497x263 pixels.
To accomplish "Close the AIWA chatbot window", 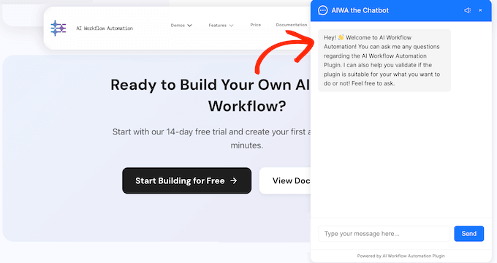I will tap(480, 10).
